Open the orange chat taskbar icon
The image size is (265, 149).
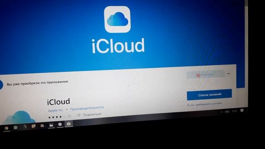coord(34,126)
